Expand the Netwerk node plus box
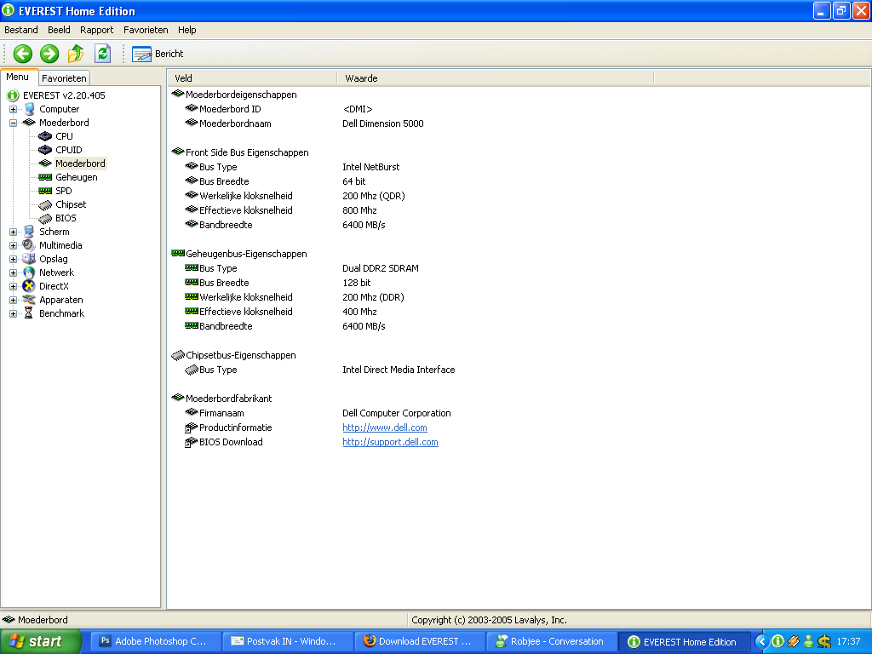Viewport: 872px width, 654px height. [x=14, y=272]
